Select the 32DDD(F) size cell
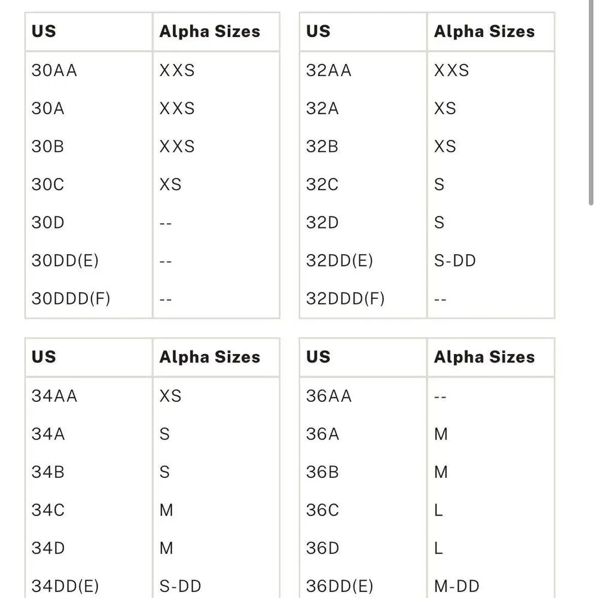Screen dimensions: 598x598 pyautogui.click(x=345, y=298)
